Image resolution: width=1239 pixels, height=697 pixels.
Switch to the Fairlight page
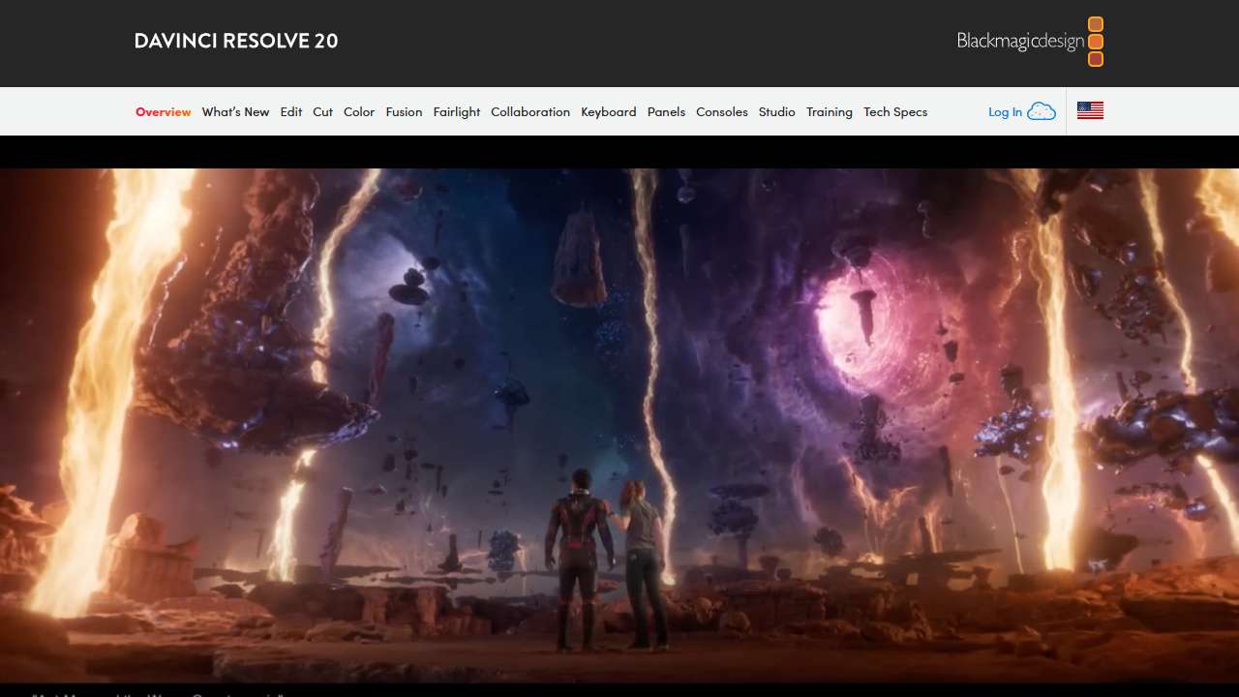click(x=457, y=112)
